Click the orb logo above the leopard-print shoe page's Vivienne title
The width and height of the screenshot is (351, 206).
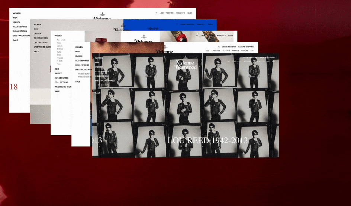coord(144,37)
